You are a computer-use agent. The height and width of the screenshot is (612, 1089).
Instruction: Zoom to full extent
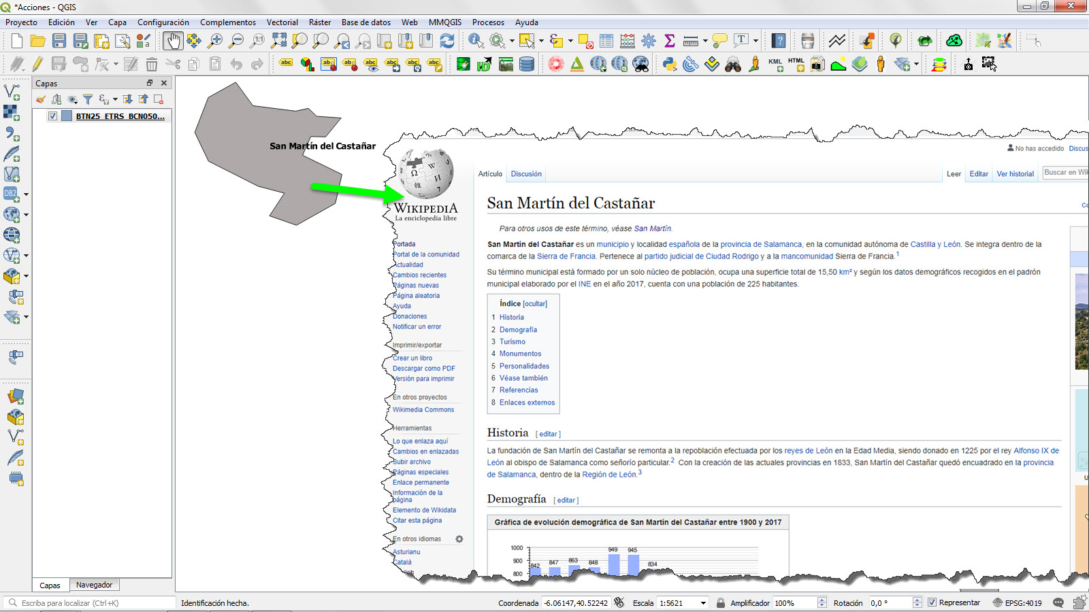[278, 41]
